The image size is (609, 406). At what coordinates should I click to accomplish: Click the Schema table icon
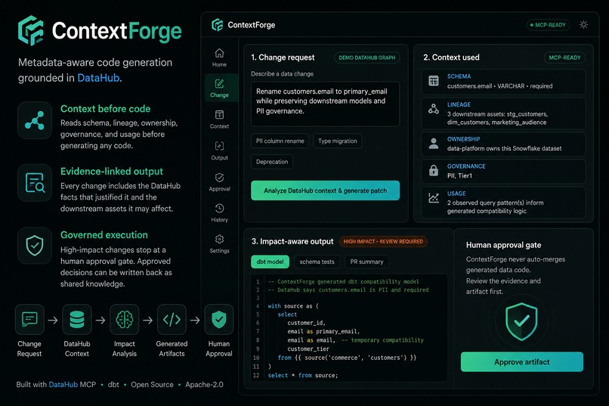[434, 81]
